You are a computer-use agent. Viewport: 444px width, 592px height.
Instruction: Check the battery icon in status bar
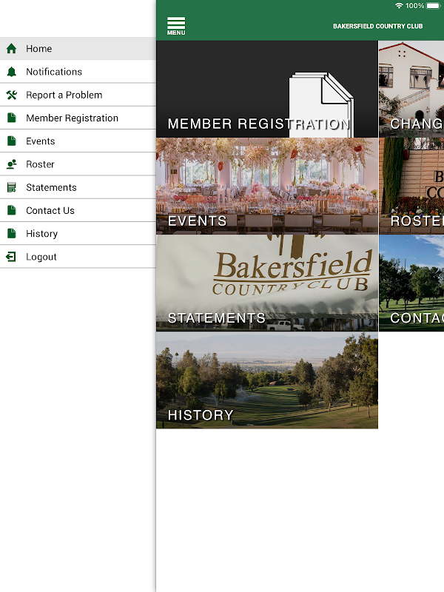pos(433,6)
